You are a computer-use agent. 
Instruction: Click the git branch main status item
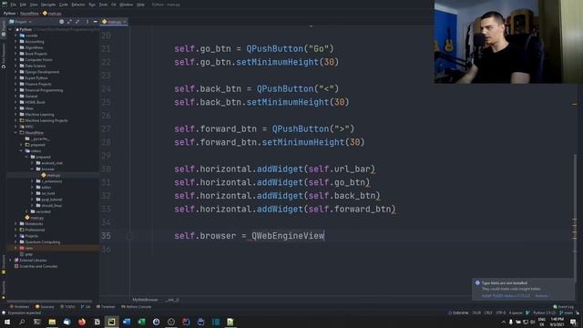[567, 313]
